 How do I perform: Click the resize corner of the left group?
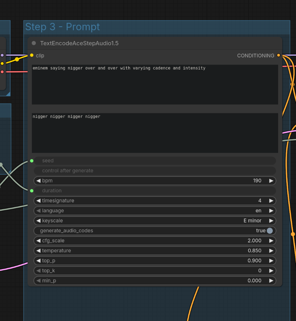click(x=8, y=94)
